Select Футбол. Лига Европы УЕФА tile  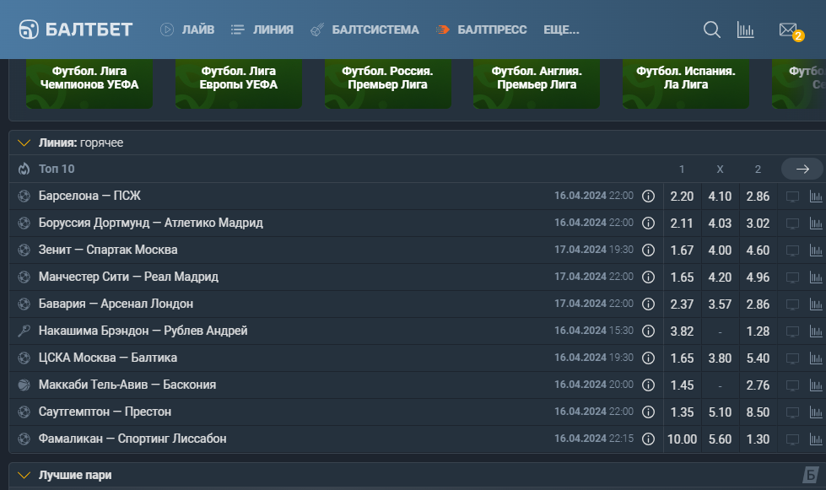click(x=239, y=83)
